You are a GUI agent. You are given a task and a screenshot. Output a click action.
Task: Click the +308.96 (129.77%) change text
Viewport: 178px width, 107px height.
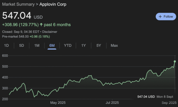(20, 25)
